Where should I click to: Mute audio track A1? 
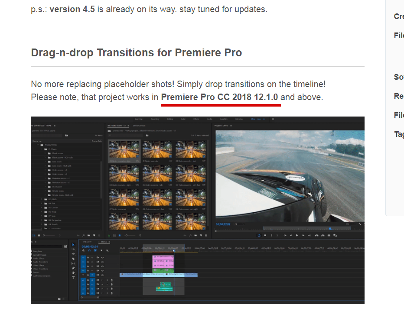point(102,280)
